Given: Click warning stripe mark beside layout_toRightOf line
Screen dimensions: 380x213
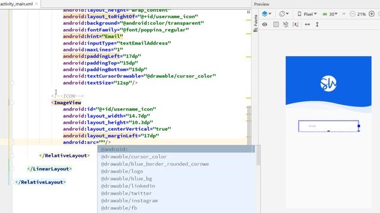Looking at the screenshot, I should click(x=249, y=20).
